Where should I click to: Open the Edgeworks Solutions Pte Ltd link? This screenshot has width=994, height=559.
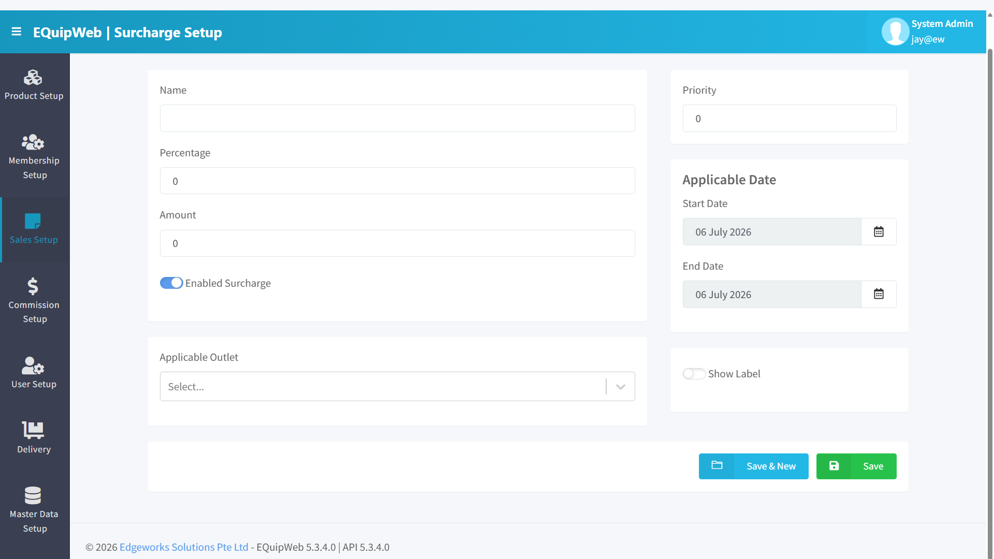(184, 547)
